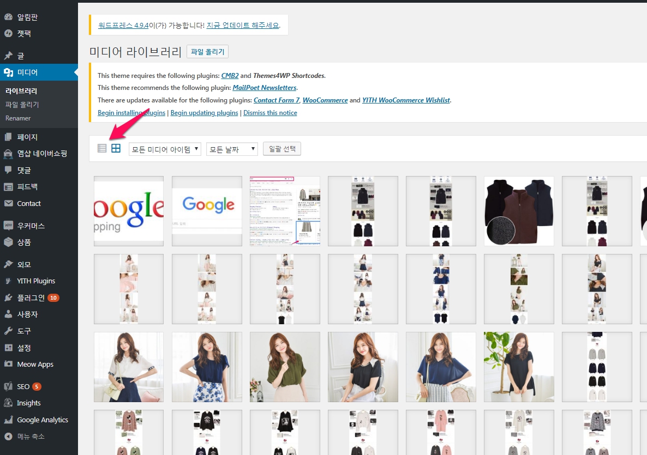The width and height of the screenshot is (647, 455).
Task: Select the Renamer submenu item
Action: (18, 118)
